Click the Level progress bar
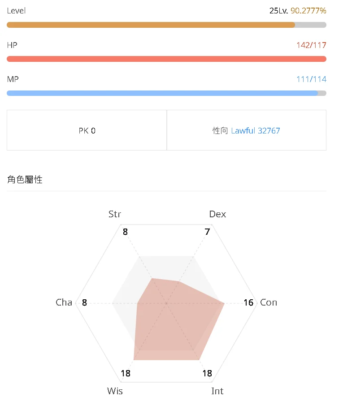Image resolution: width=343 pixels, height=414 pixels. click(166, 25)
